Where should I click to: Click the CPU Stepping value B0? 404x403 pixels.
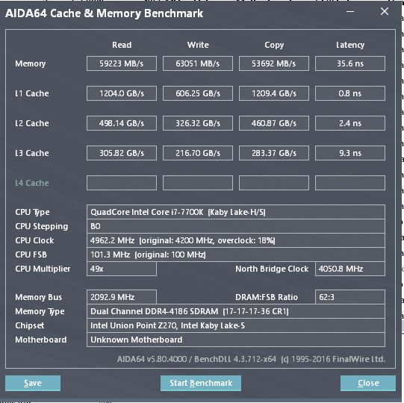[236, 226]
